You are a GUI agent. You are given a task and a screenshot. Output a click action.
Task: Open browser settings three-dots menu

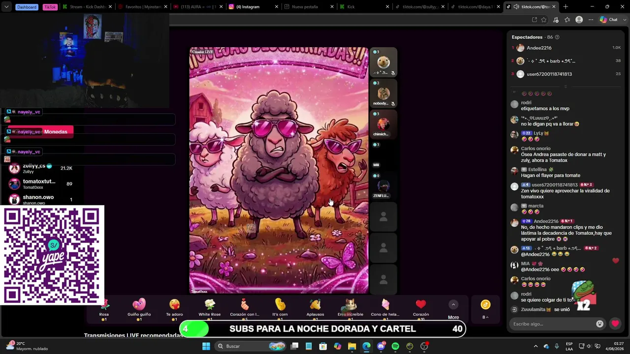(591, 20)
